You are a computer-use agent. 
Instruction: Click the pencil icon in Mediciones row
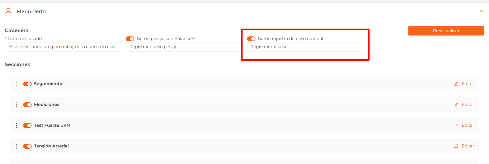(456, 104)
